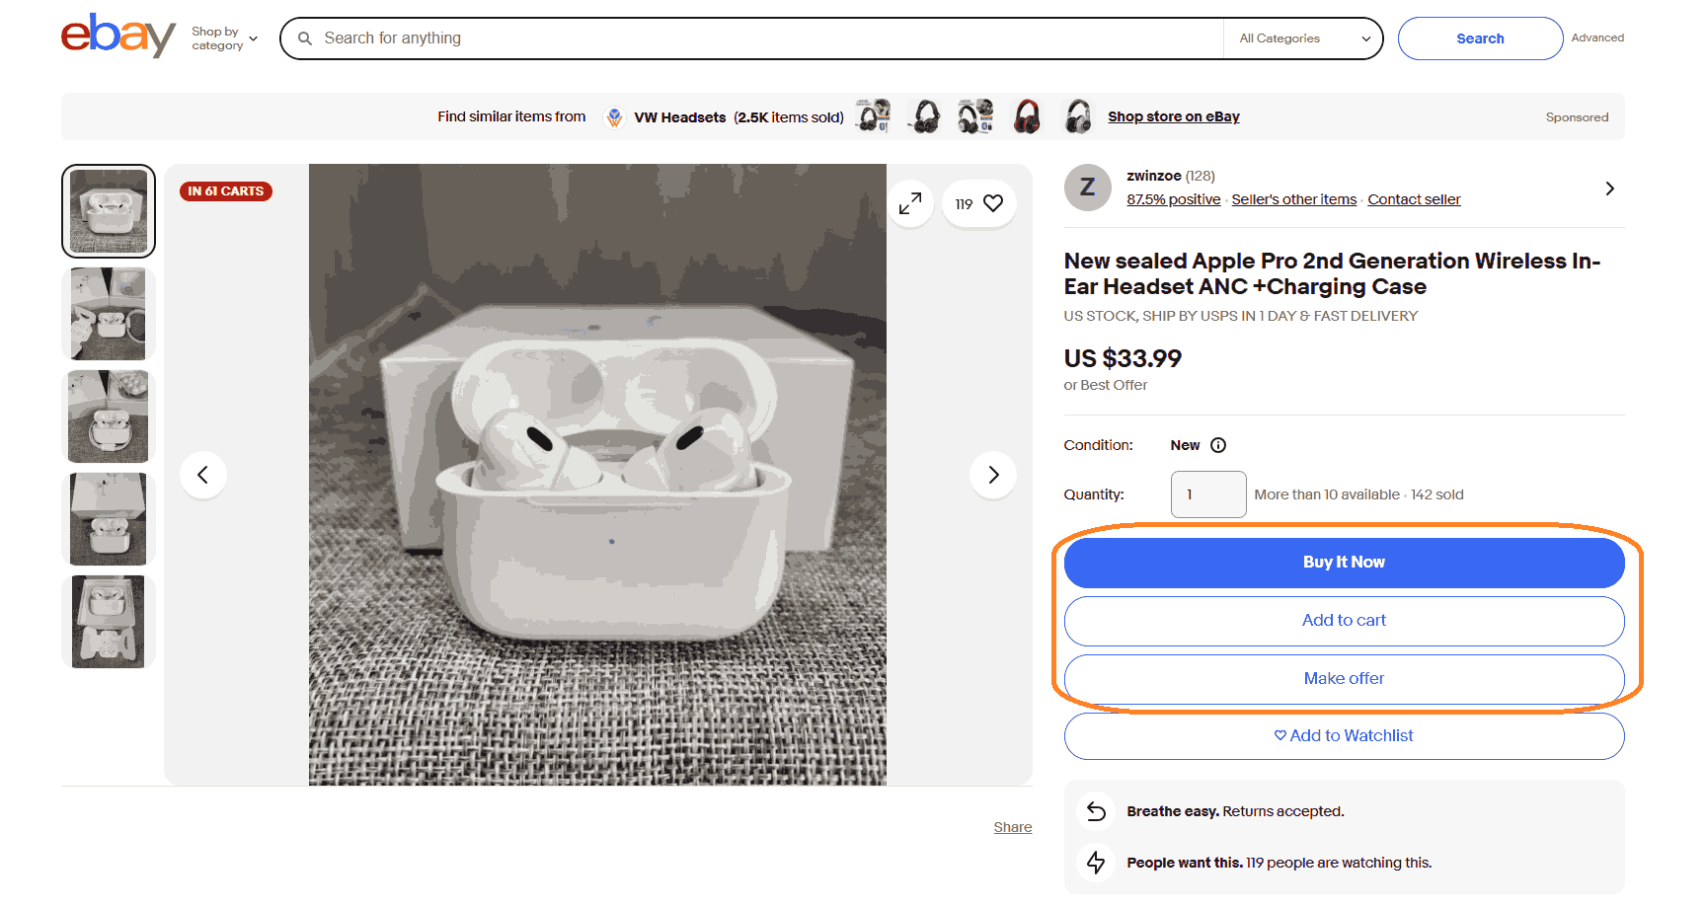This screenshot has height=909, width=1706.
Task: Open Shop store on eBay link
Action: pyautogui.click(x=1174, y=116)
